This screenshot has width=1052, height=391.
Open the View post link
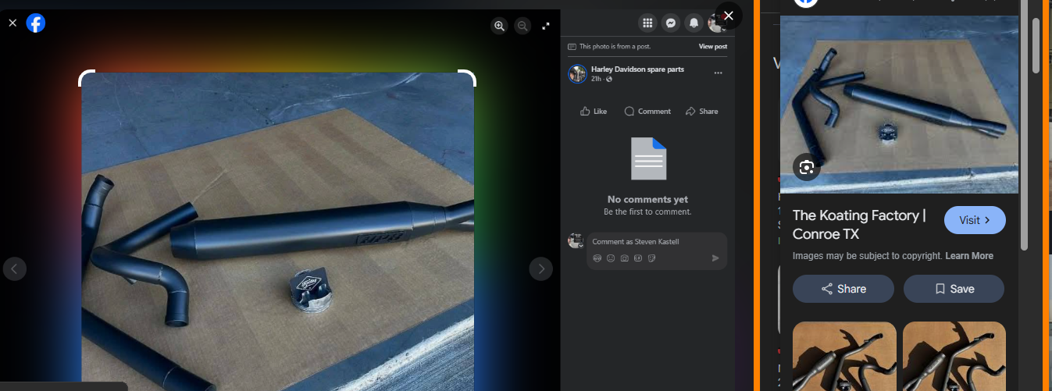pos(712,47)
